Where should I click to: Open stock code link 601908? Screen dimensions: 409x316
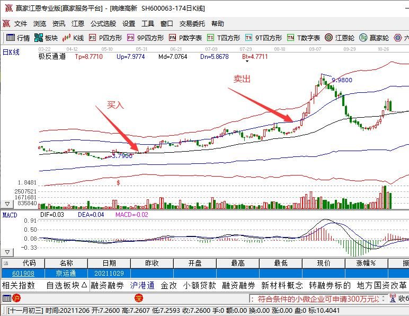pos(23,274)
